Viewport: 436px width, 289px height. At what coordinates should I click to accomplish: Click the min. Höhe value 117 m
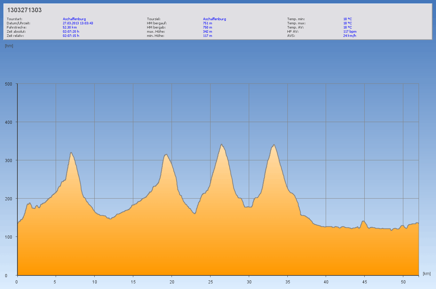tap(207, 35)
